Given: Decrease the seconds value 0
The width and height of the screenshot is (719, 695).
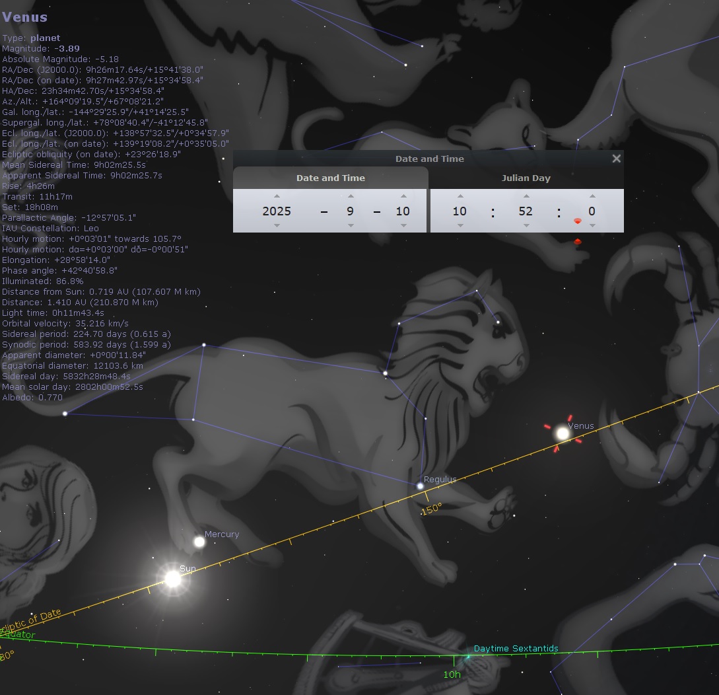Looking at the screenshot, I should (x=592, y=225).
